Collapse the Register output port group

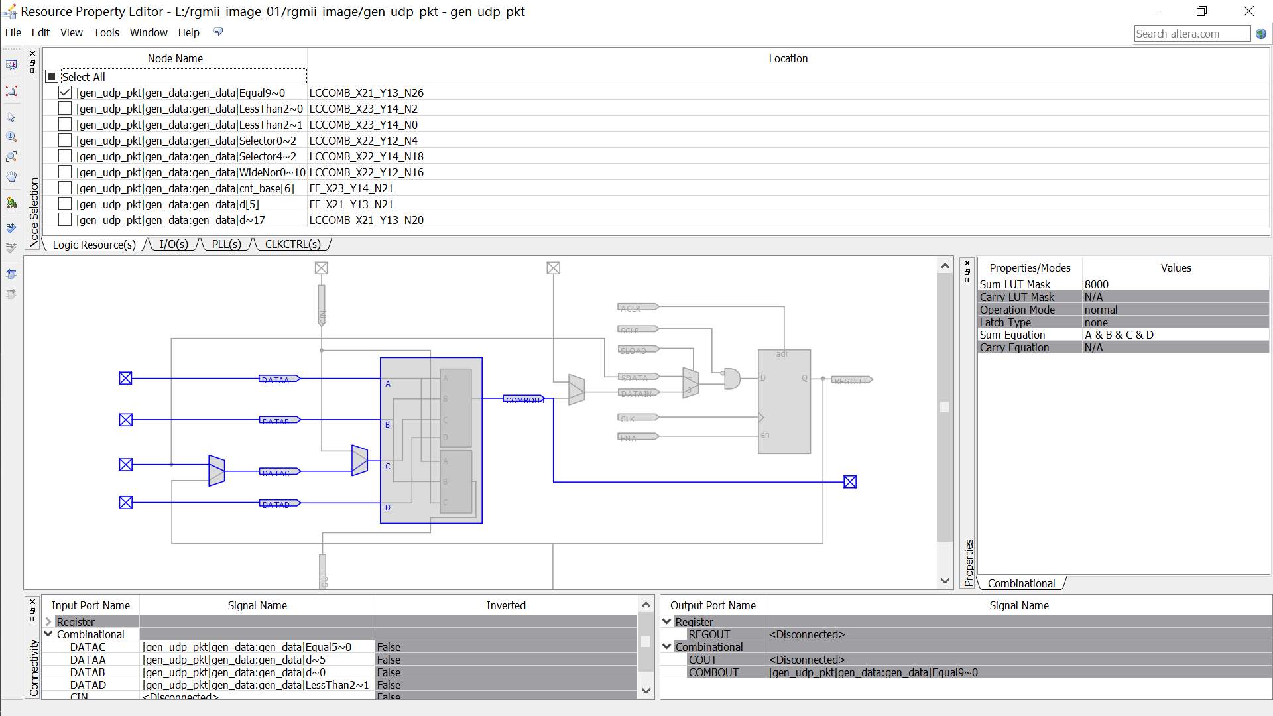pos(667,622)
